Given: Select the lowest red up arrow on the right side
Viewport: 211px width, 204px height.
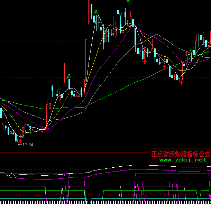Looking at the screenshot, I should (x=181, y=83).
